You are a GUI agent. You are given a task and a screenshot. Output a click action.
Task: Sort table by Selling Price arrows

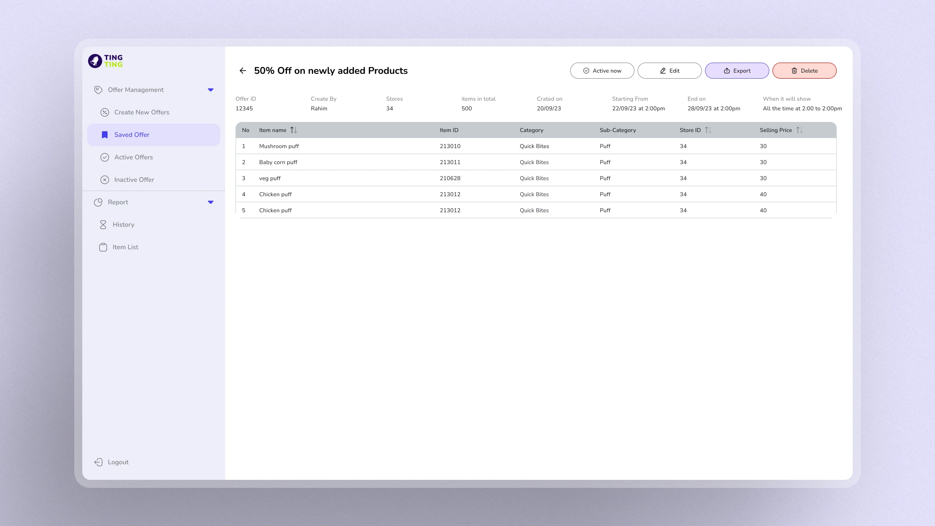point(799,130)
